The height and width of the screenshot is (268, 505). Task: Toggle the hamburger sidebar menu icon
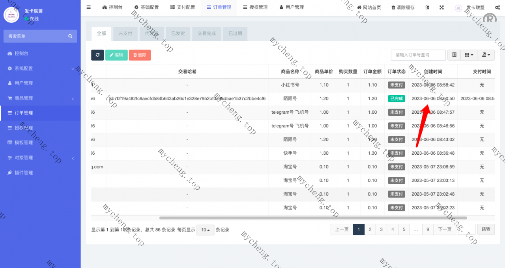(88, 7)
